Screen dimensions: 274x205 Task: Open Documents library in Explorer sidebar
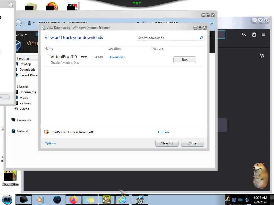point(28,92)
